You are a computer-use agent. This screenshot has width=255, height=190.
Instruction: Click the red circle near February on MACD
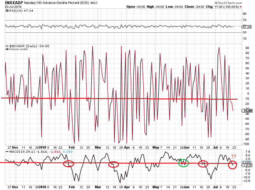(69, 164)
